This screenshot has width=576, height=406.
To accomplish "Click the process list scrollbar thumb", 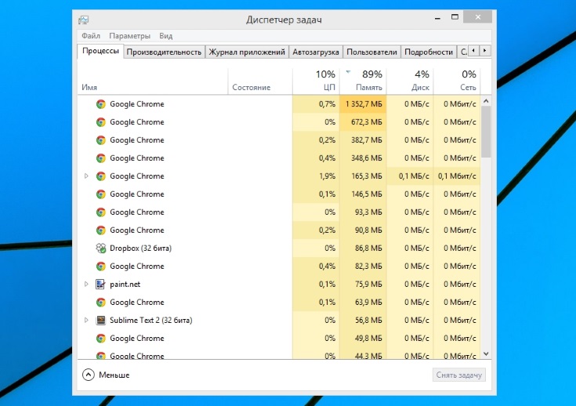I will [486, 132].
